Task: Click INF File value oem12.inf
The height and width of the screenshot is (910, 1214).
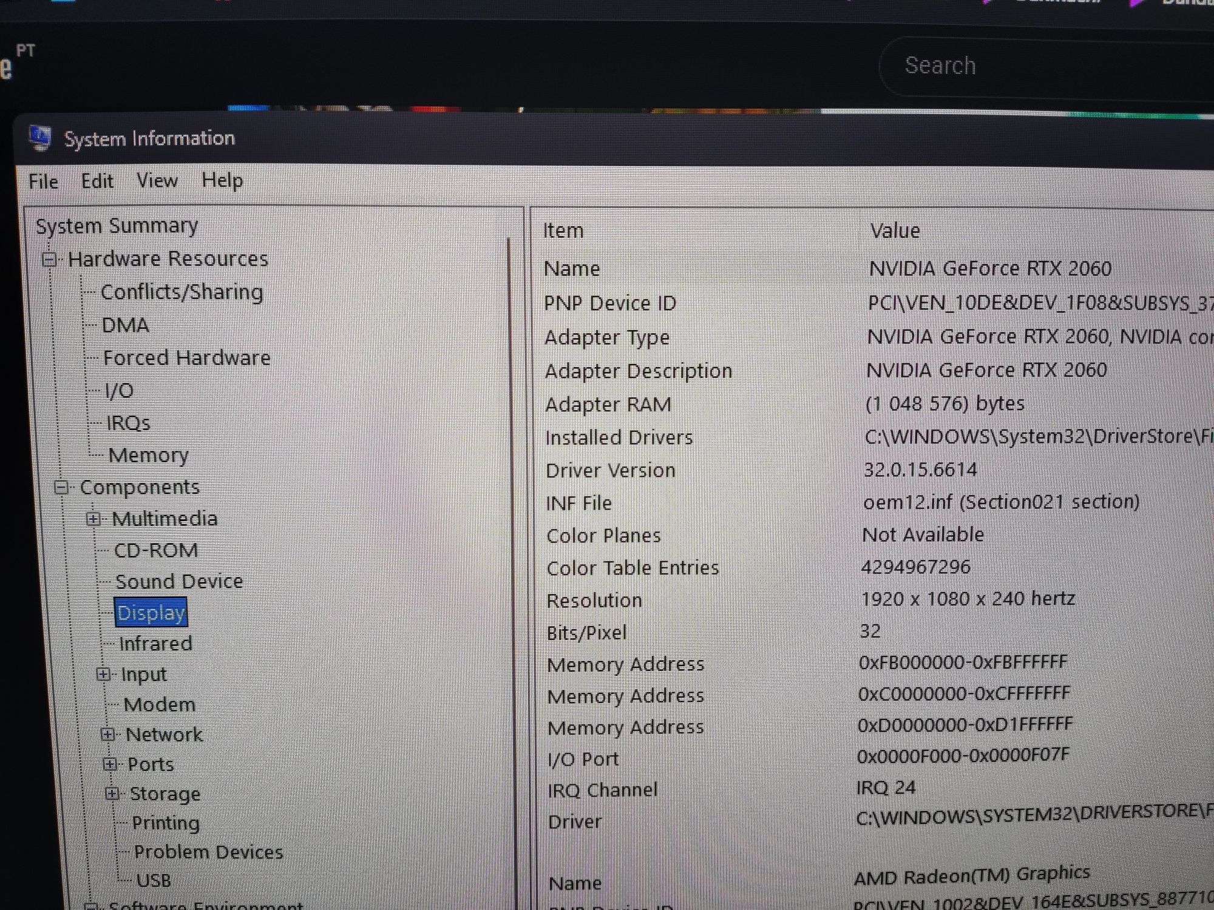Action: (x=1000, y=502)
